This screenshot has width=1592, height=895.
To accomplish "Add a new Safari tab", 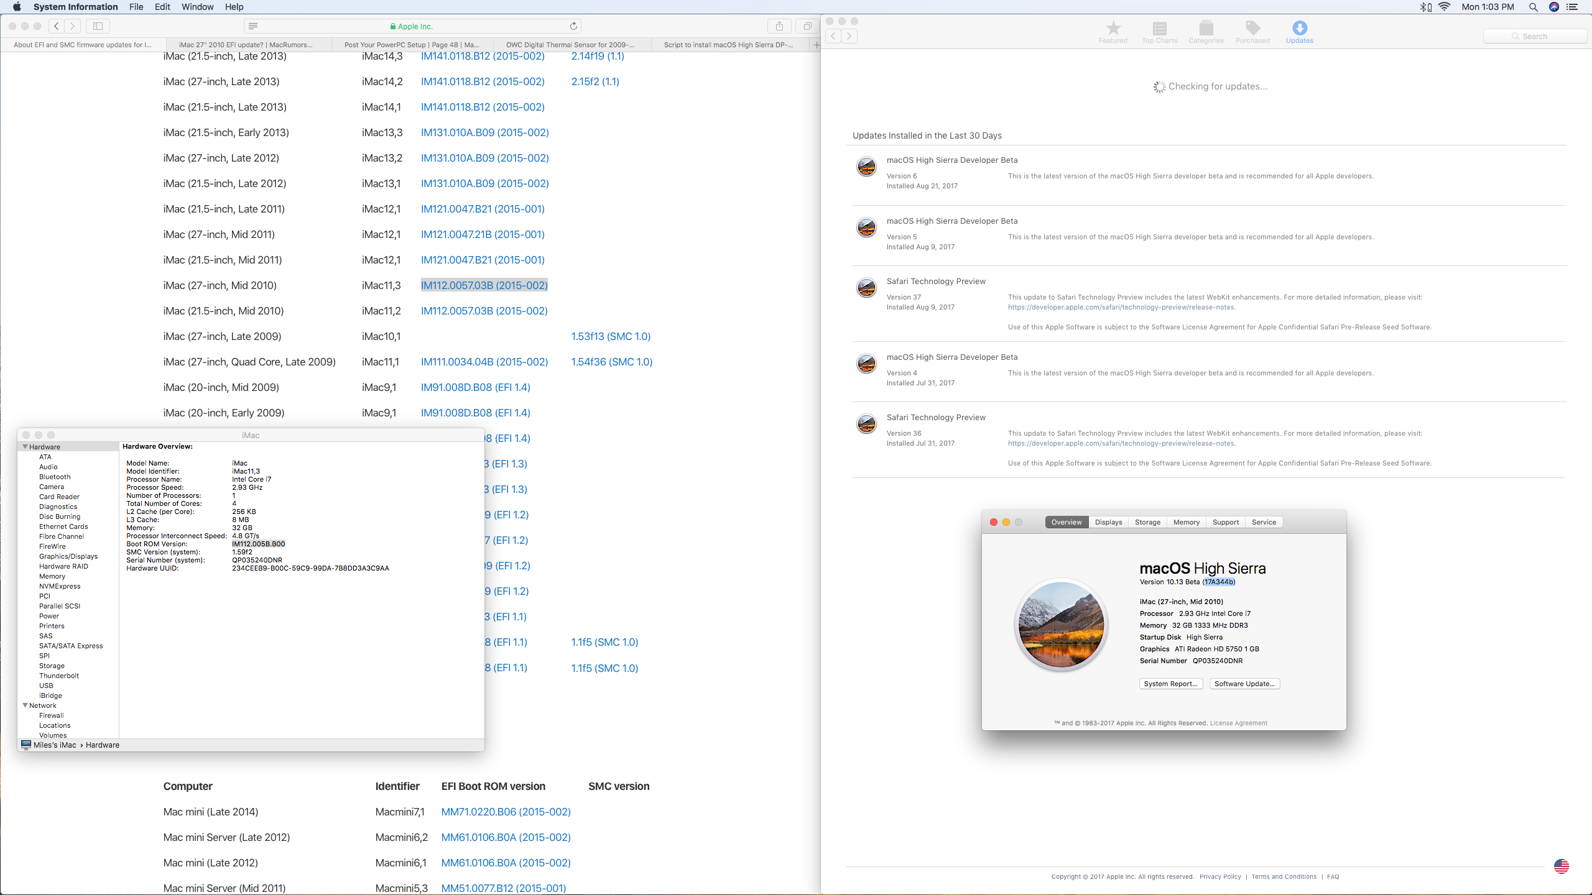I will point(816,45).
